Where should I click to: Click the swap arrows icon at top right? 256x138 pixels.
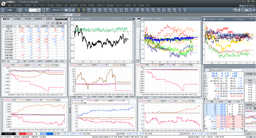point(254,10)
